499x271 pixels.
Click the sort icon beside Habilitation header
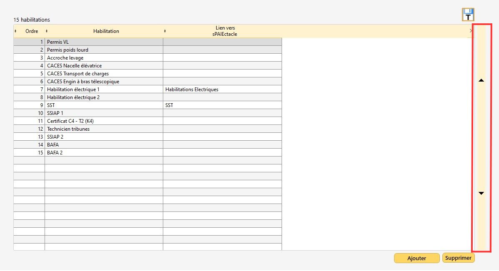tap(47, 31)
